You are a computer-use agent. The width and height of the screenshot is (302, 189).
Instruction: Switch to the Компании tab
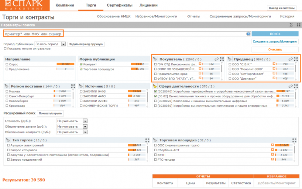65,5
